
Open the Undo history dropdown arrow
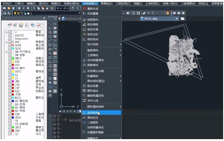(61, 8)
